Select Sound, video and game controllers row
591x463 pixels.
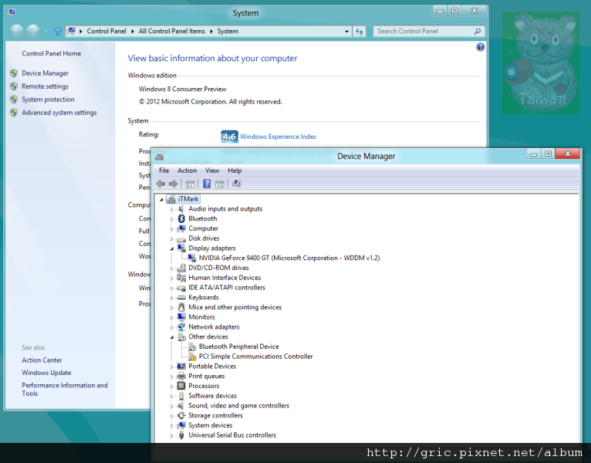(238, 406)
